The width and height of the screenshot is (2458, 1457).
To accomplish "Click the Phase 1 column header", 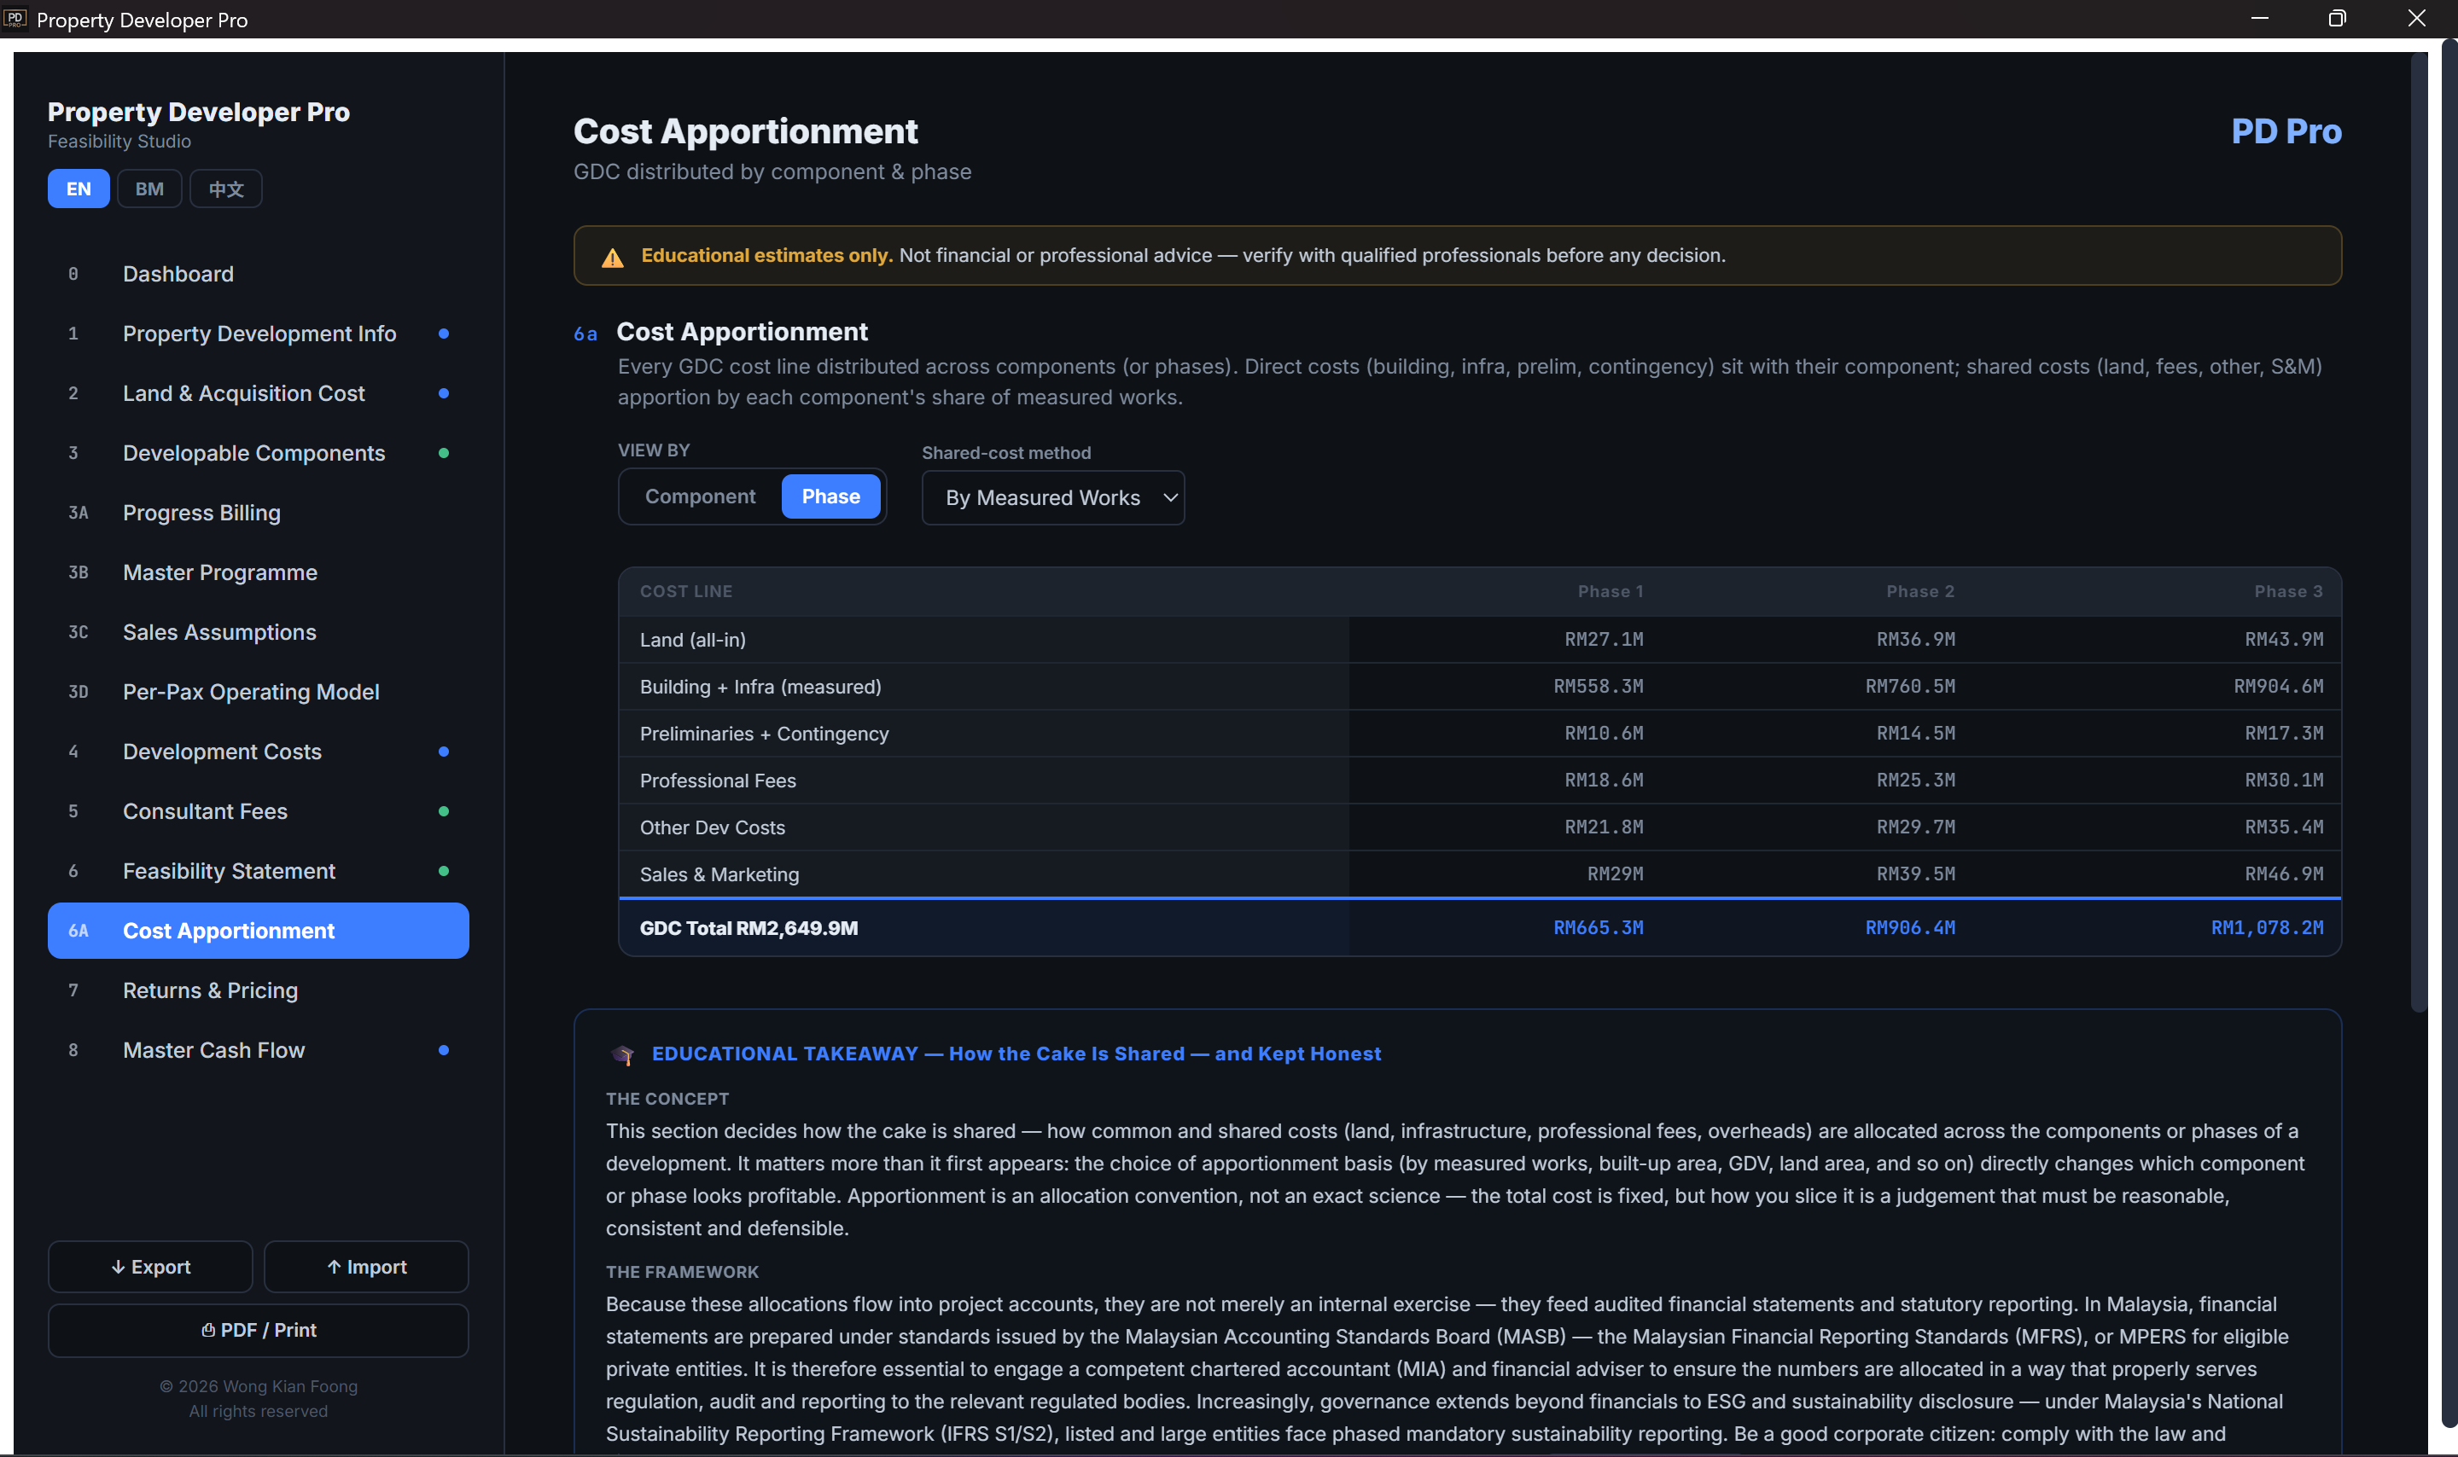I will (1611, 592).
